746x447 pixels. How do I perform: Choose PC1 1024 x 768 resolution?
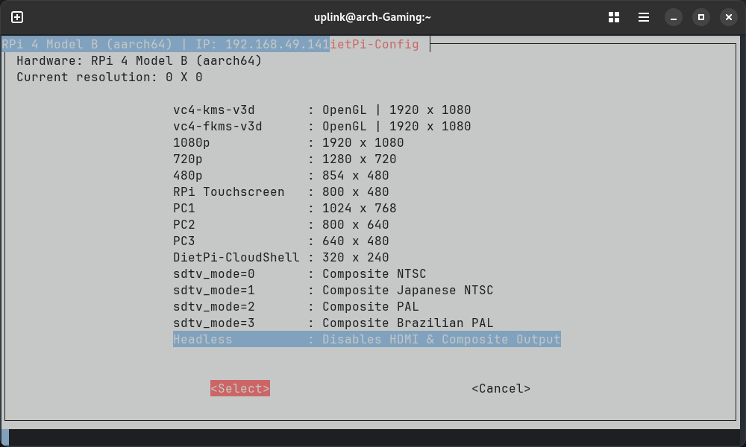click(284, 208)
